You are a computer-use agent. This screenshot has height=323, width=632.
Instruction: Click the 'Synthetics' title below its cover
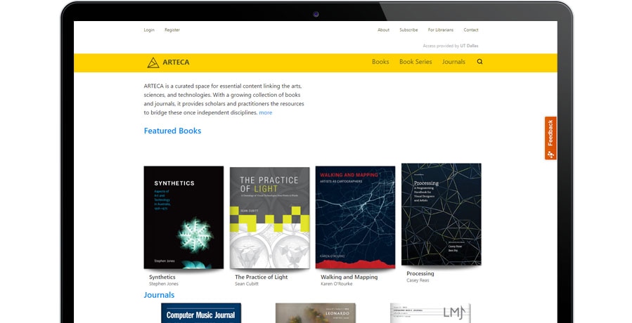coord(162,277)
